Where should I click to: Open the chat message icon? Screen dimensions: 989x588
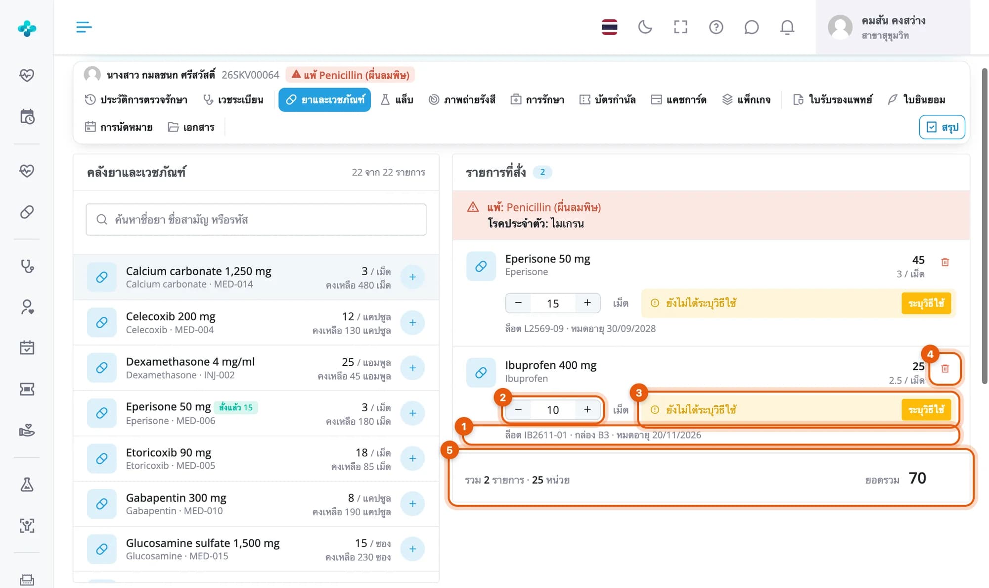(751, 27)
